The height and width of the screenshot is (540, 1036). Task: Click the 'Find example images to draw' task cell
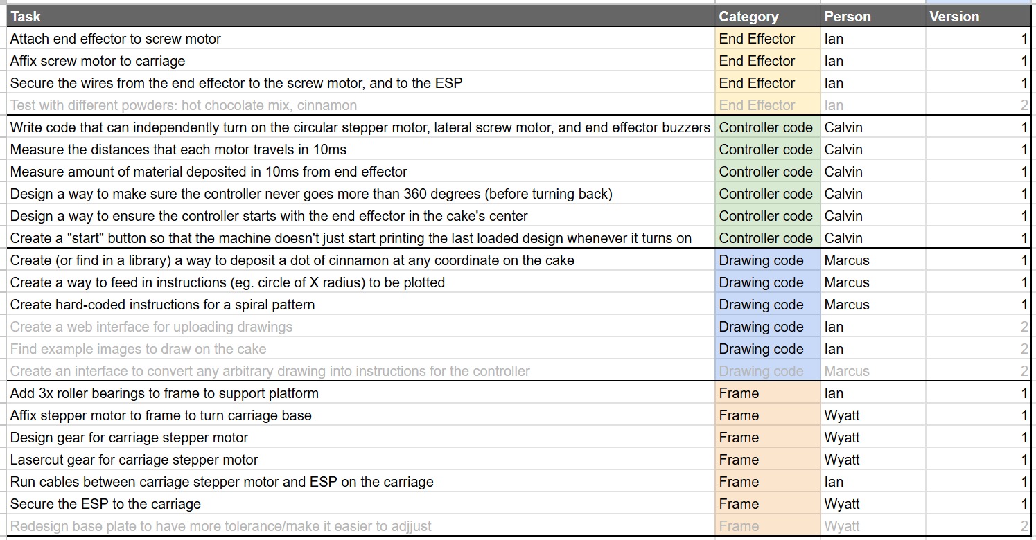(x=360, y=349)
